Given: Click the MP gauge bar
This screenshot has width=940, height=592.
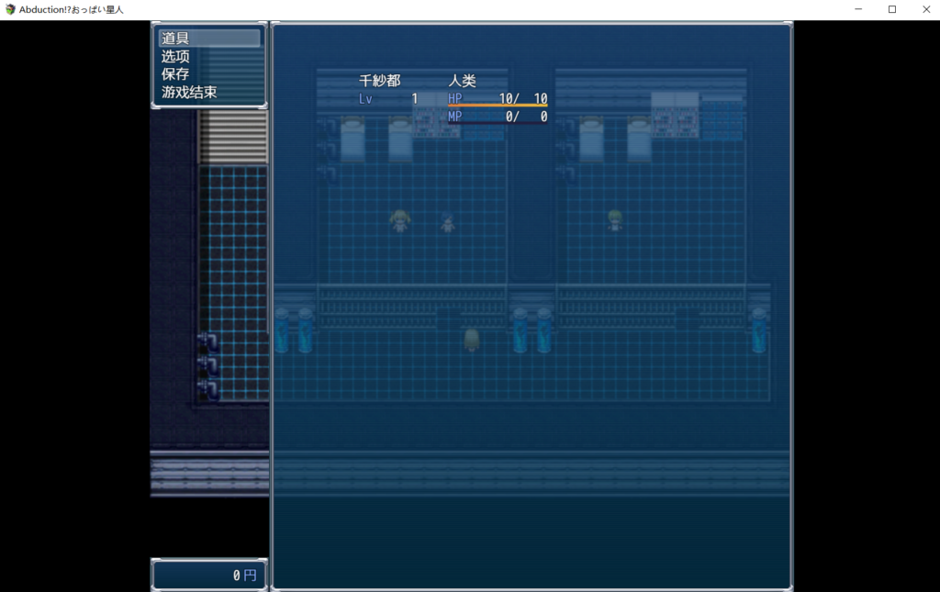Looking at the screenshot, I should pos(498,123).
